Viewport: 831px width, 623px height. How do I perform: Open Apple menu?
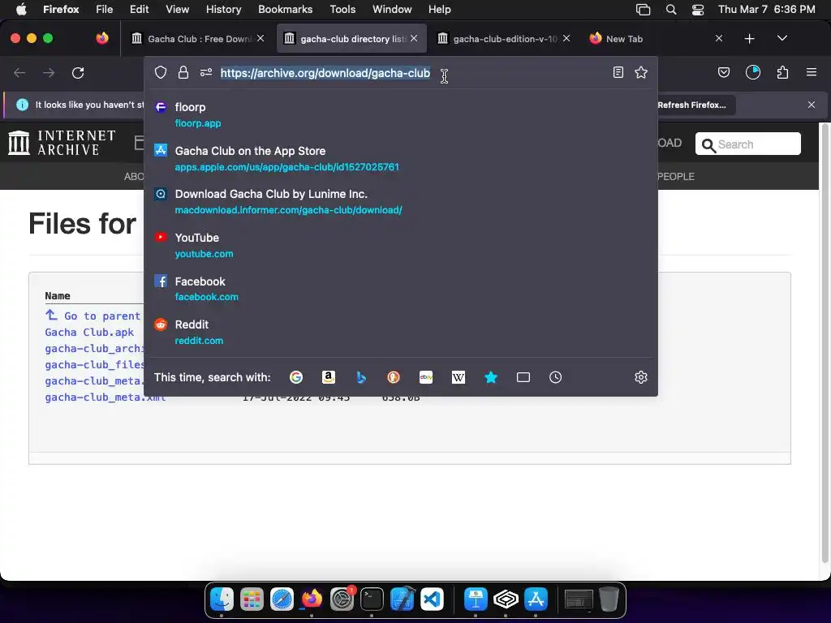click(21, 9)
